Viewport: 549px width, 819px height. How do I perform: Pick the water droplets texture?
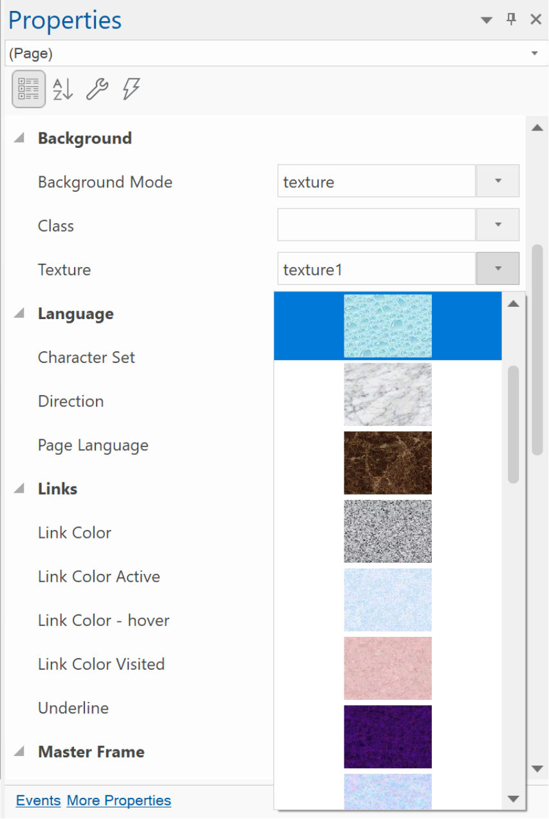click(x=387, y=326)
